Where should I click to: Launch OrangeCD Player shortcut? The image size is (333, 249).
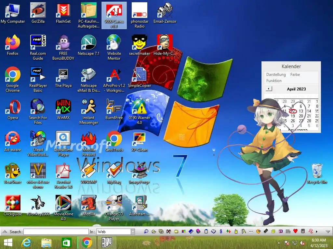click(114, 208)
